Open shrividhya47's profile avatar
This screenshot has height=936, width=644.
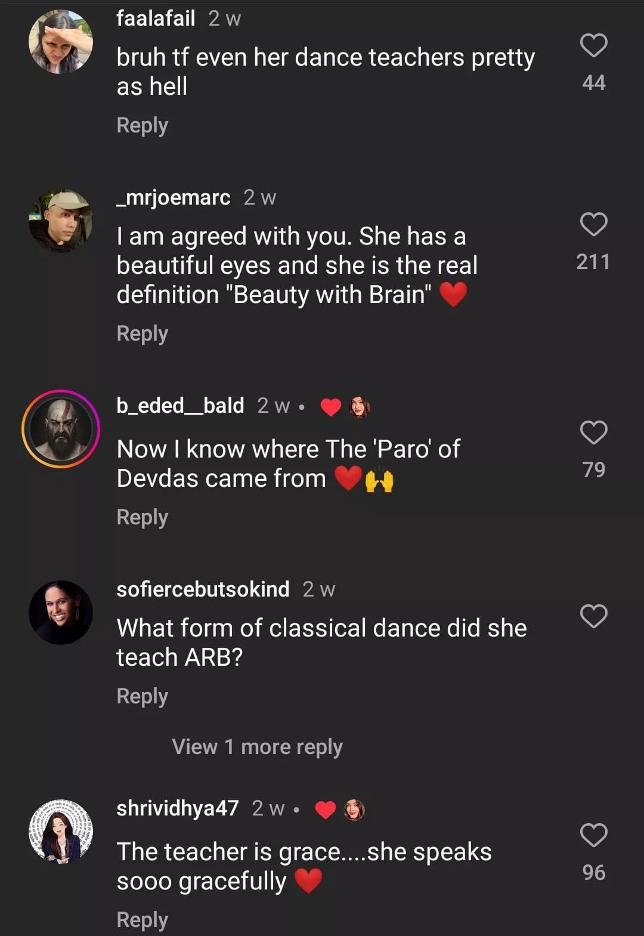(x=61, y=831)
